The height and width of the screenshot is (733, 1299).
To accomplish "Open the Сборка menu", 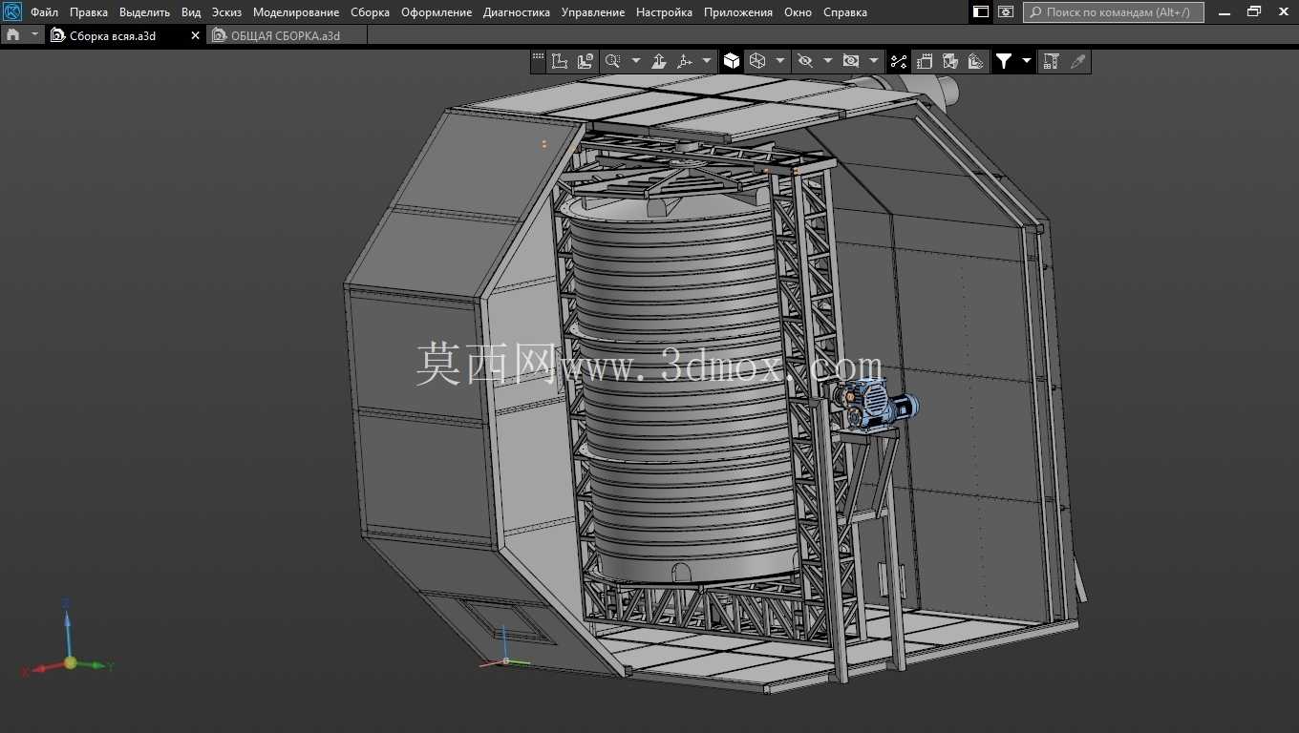I will click(x=370, y=12).
